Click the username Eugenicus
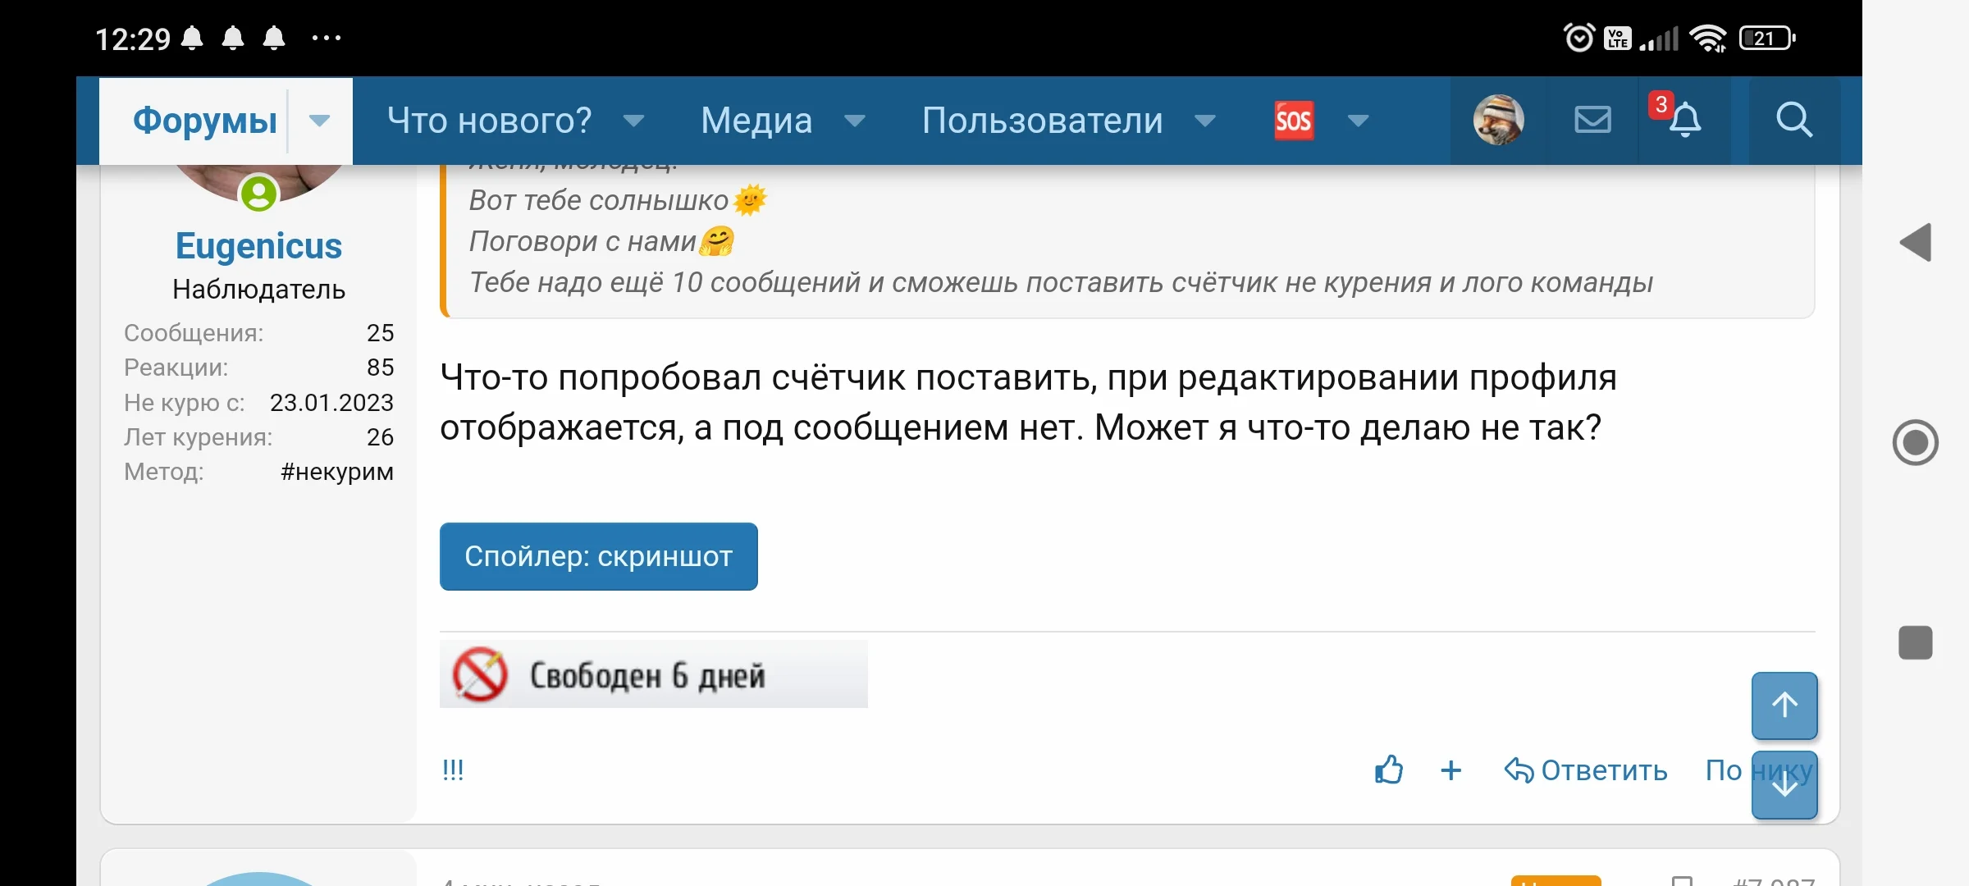The height and width of the screenshot is (886, 1969). tap(258, 244)
